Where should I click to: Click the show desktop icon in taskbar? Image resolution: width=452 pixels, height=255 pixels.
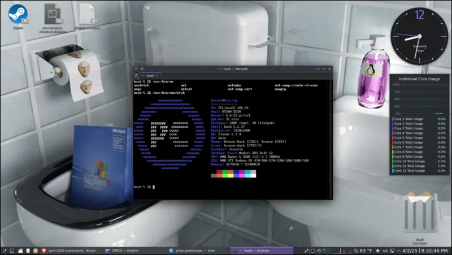pyautogui.click(x=12, y=250)
